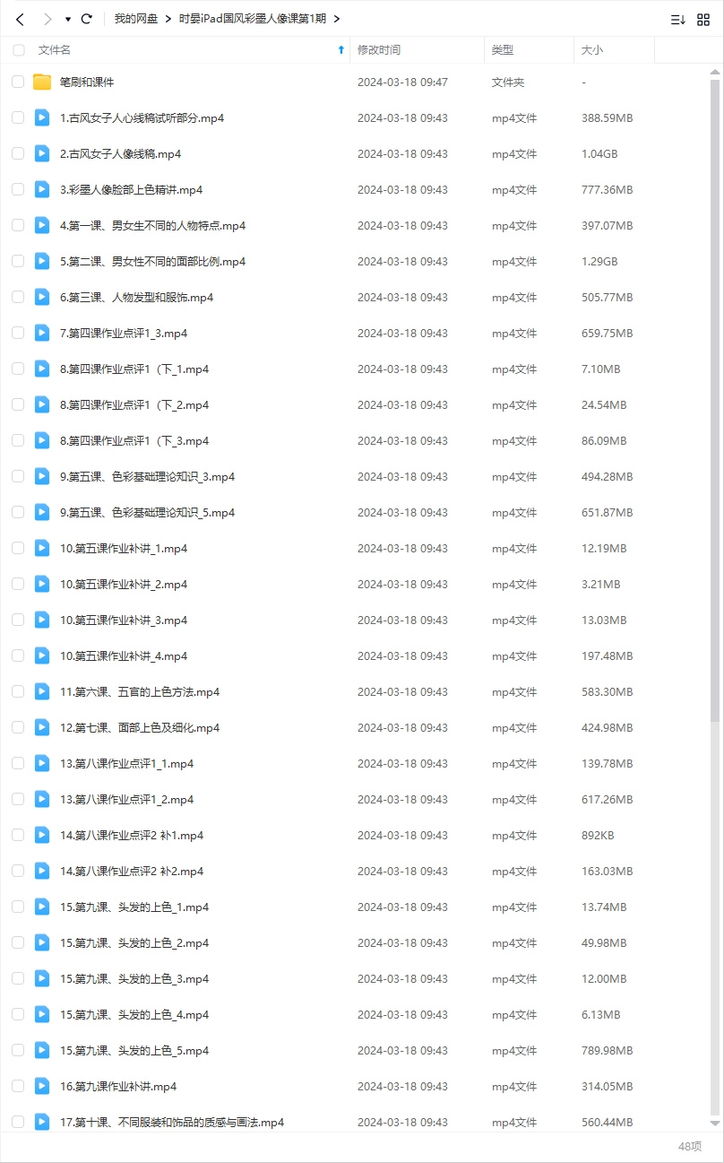Open file 6.第三课、人物发型和服饰.mp4
724x1163 pixels.
click(x=136, y=297)
